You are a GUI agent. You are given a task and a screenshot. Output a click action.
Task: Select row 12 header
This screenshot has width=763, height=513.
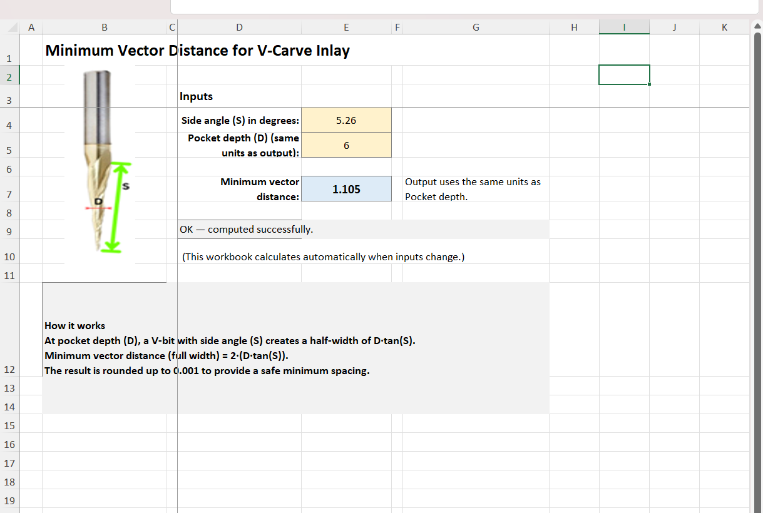click(x=9, y=330)
